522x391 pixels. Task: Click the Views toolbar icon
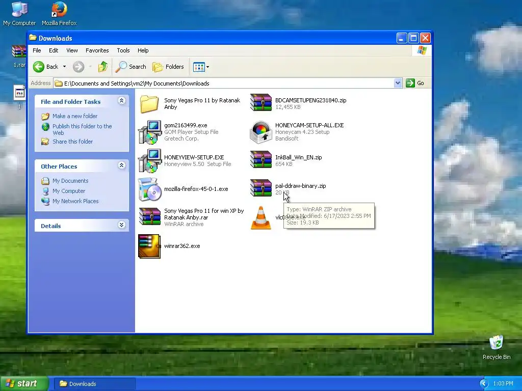199,67
